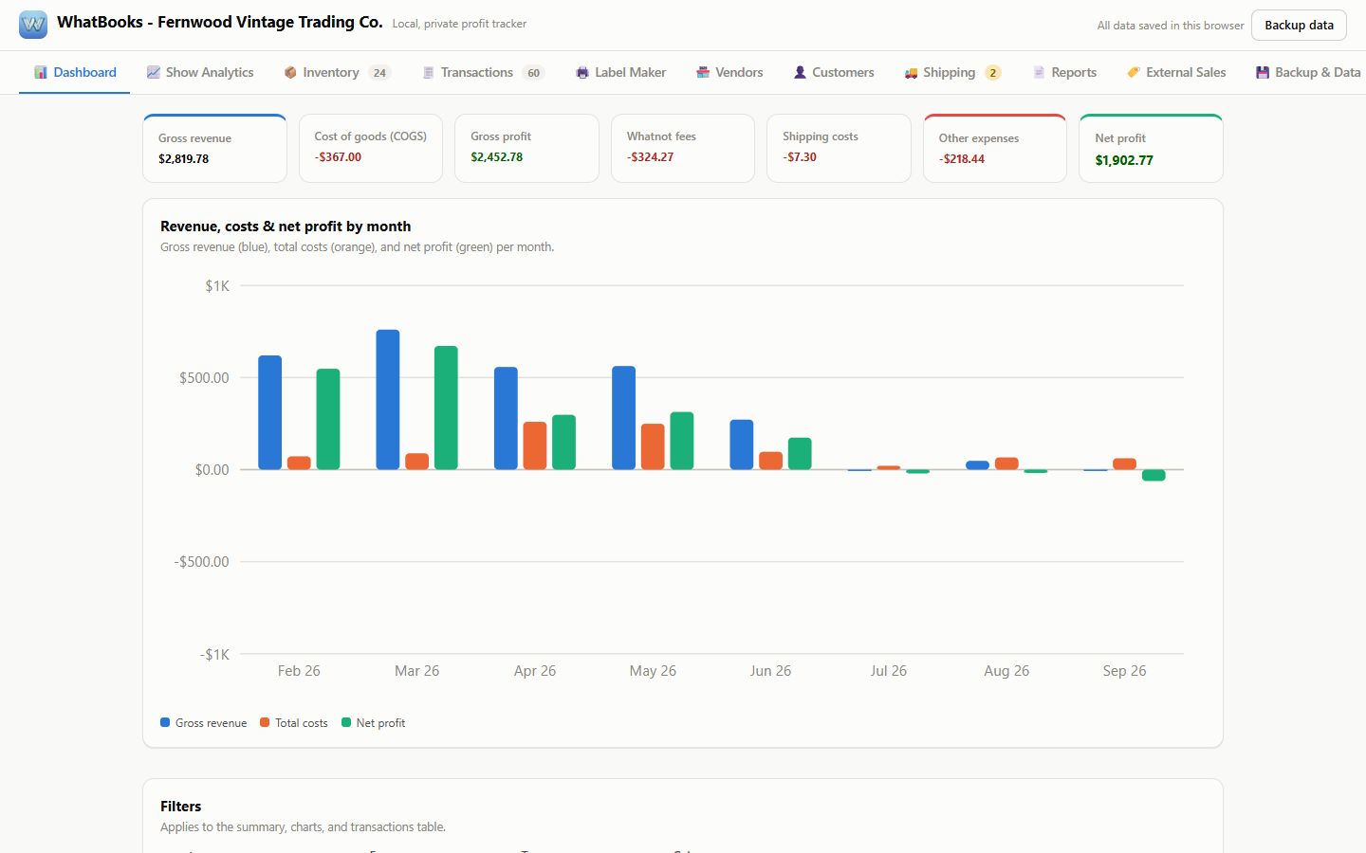The width and height of the screenshot is (1366, 853).
Task: Select the Other expenses summary card
Action: (995, 148)
